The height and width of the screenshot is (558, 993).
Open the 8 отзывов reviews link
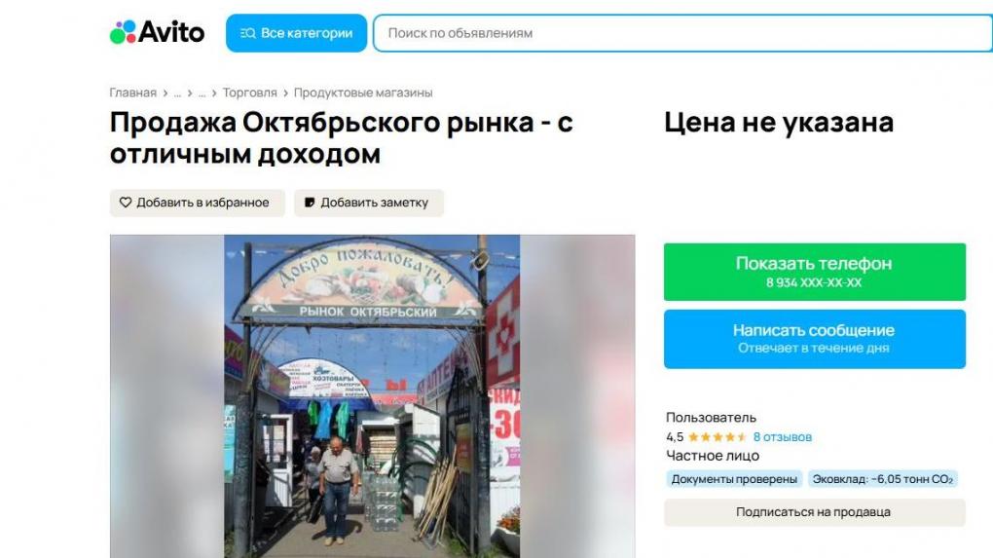click(782, 437)
